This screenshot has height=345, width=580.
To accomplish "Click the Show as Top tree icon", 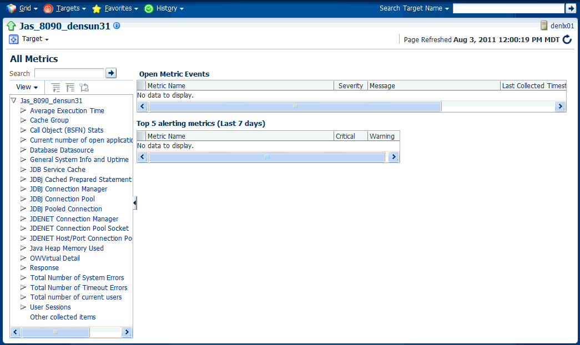I will 84,88.
